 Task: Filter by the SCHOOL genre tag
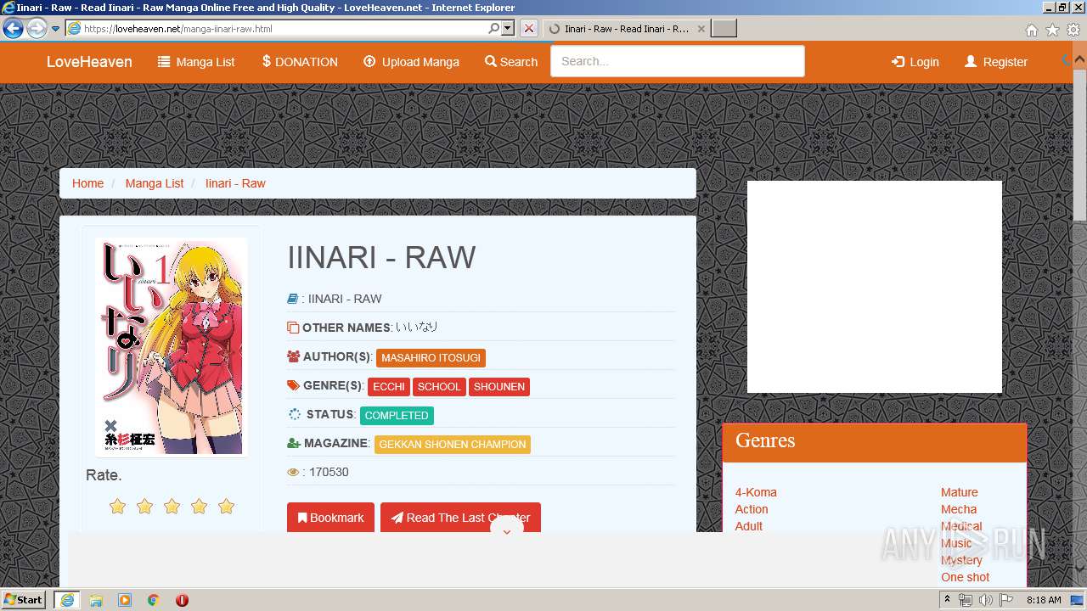pos(439,387)
